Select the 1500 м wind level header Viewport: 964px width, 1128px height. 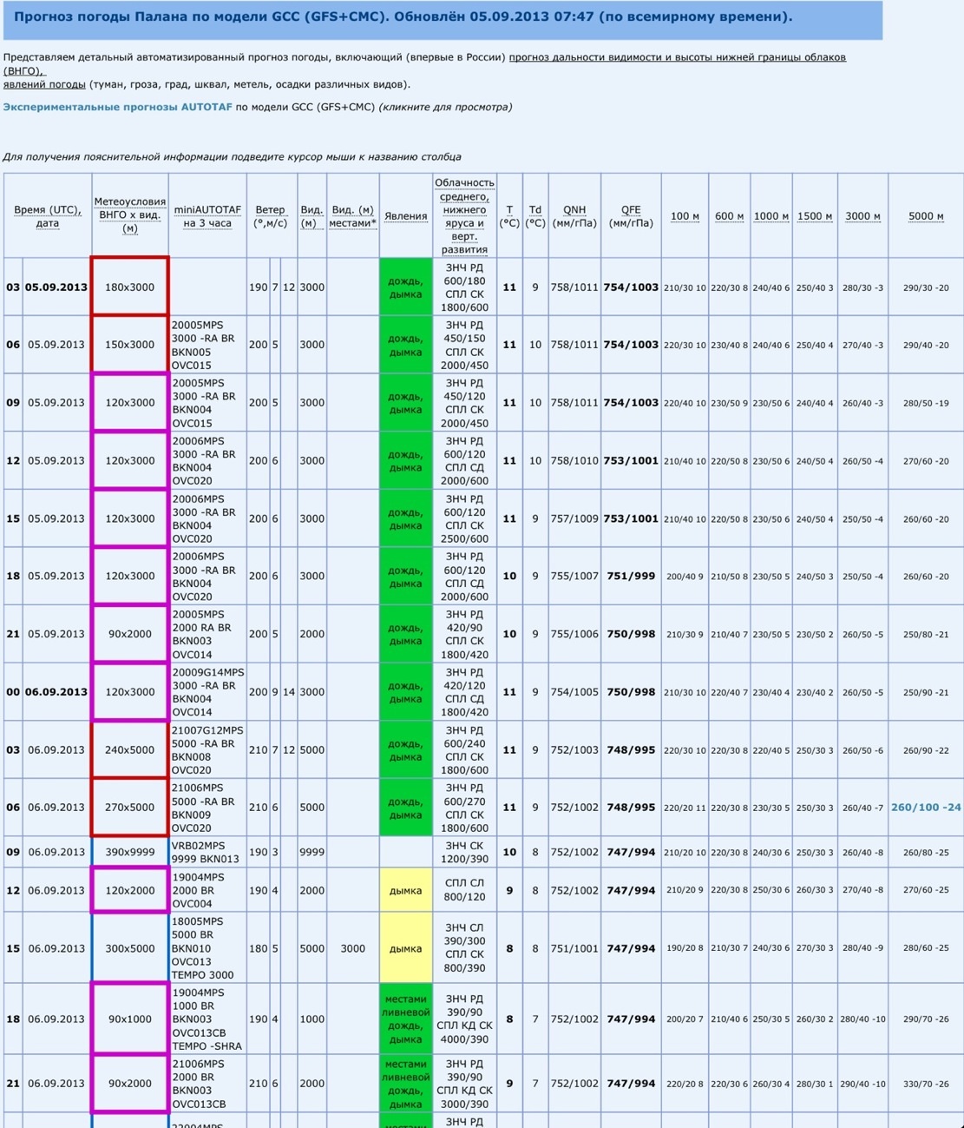click(x=815, y=216)
